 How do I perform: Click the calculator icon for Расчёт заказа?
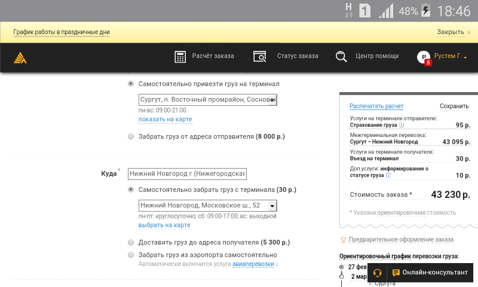[180, 57]
